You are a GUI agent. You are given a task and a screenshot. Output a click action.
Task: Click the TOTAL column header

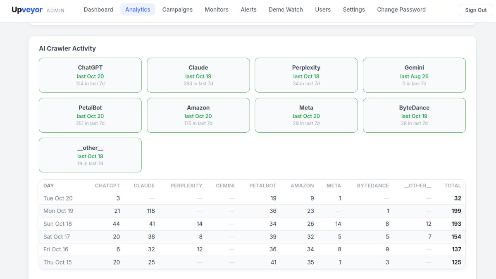453,186
